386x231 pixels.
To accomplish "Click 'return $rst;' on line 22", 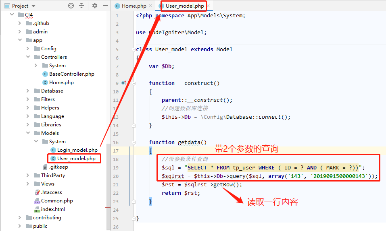I will pos(181,193).
